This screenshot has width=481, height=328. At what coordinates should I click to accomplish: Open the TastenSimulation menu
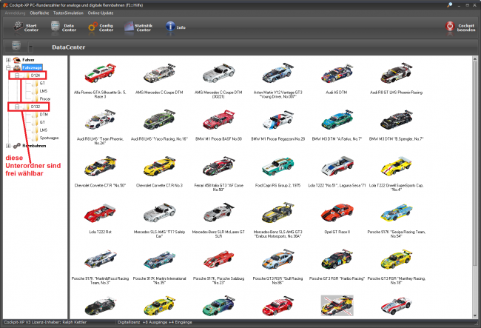point(68,13)
